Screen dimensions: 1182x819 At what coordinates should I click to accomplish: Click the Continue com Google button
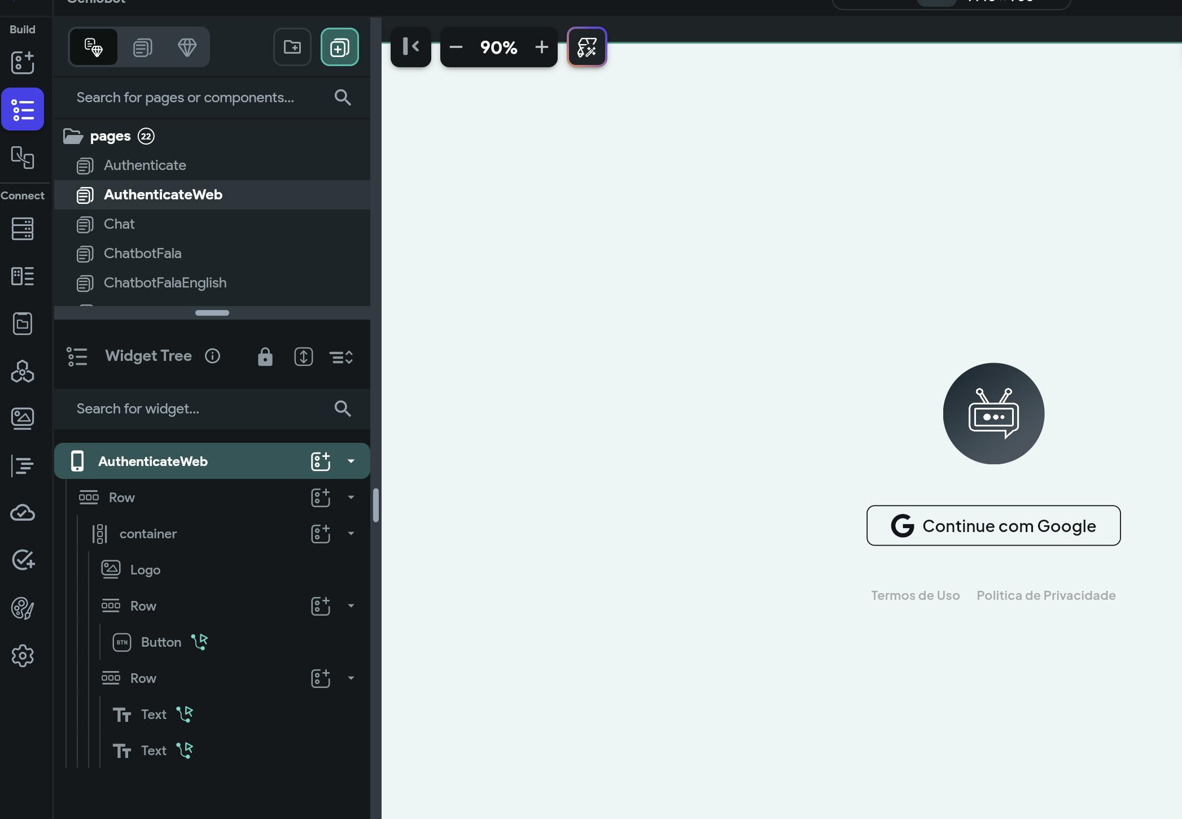point(993,526)
